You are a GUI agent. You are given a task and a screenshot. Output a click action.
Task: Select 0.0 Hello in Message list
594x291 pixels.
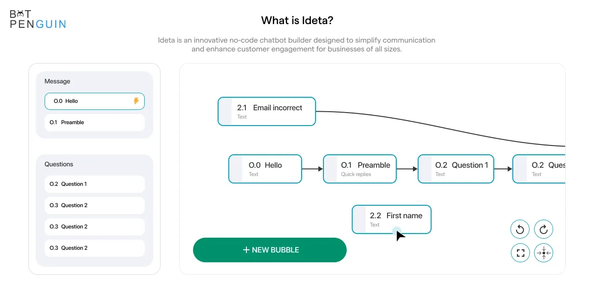[95, 101]
